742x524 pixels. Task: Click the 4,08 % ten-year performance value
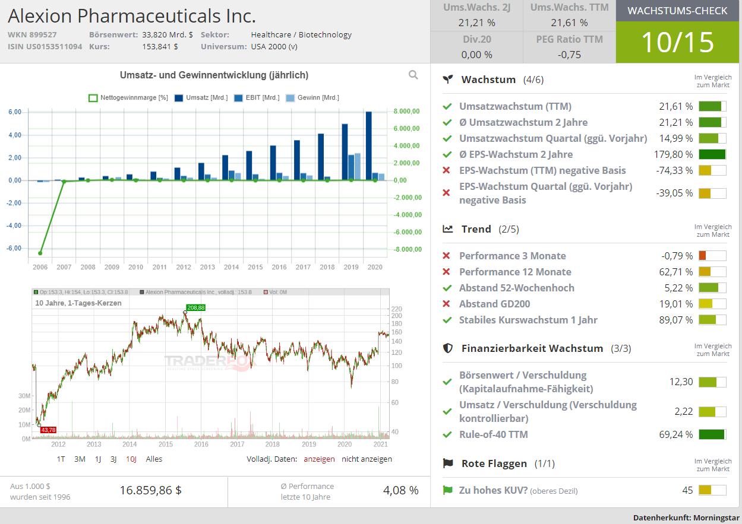tap(401, 490)
